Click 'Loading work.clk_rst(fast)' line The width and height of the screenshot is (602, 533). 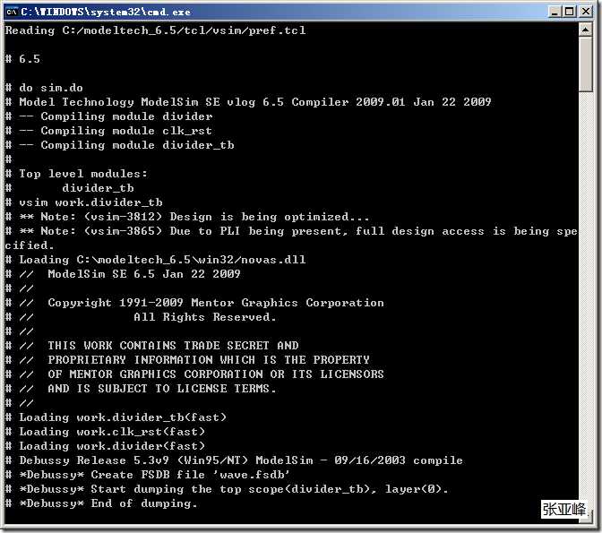tap(105, 432)
